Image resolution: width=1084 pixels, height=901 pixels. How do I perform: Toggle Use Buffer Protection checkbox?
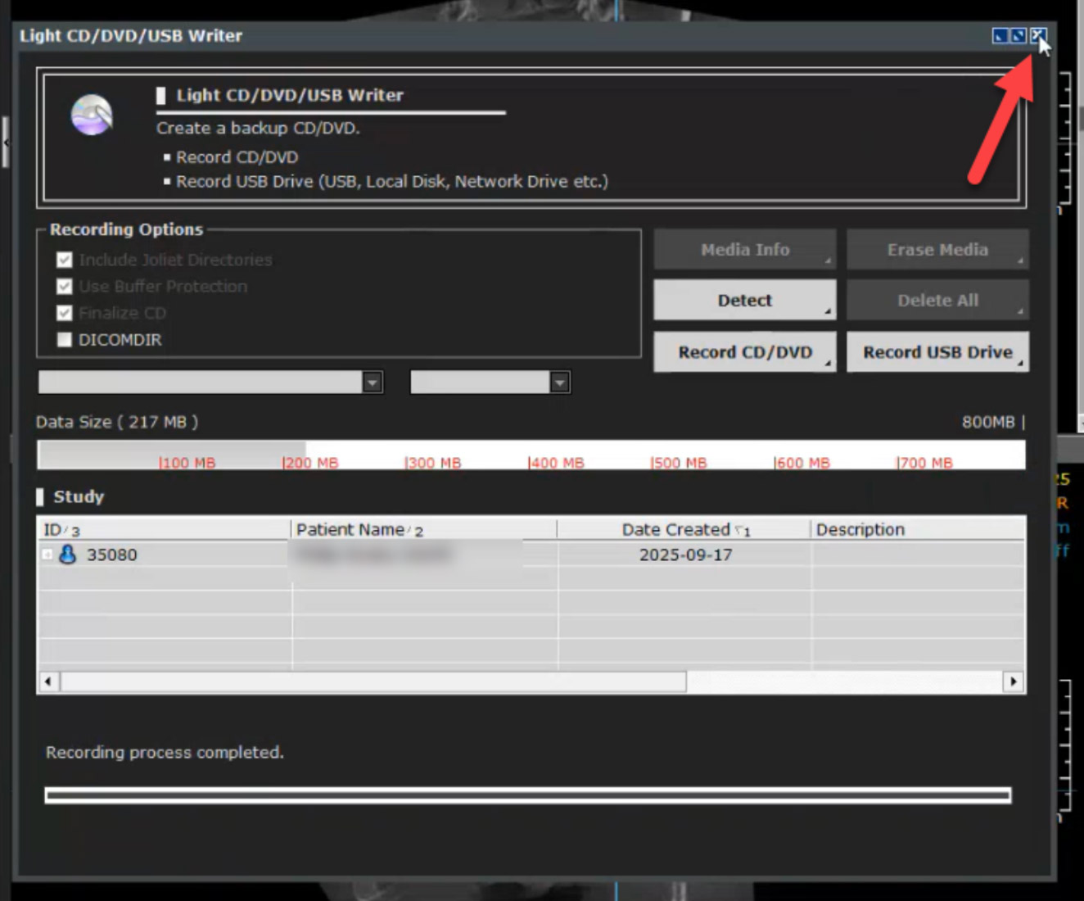click(x=65, y=287)
